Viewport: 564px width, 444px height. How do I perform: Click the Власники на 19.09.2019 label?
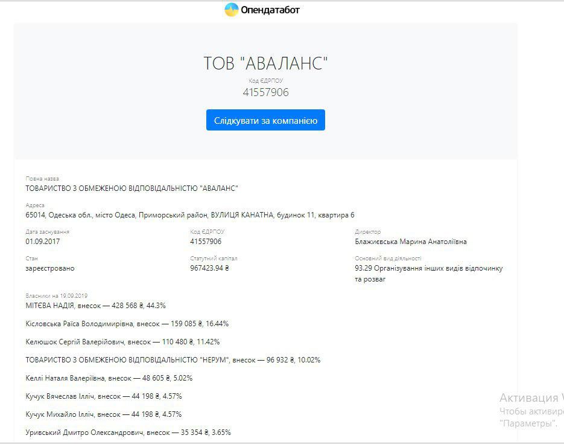57,295
